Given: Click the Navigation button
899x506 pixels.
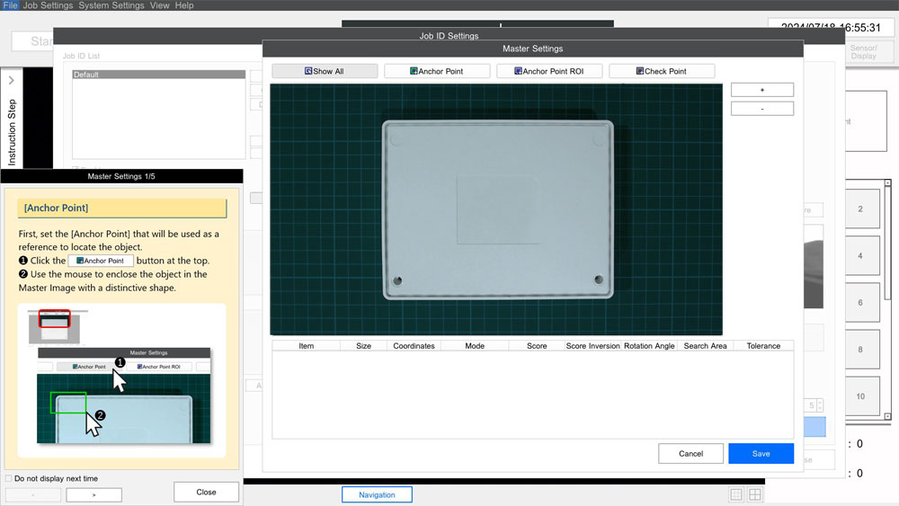Looking at the screenshot, I should pos(377,494).
